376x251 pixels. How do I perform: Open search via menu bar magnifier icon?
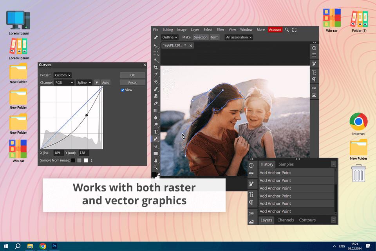(x=287, y=30)
